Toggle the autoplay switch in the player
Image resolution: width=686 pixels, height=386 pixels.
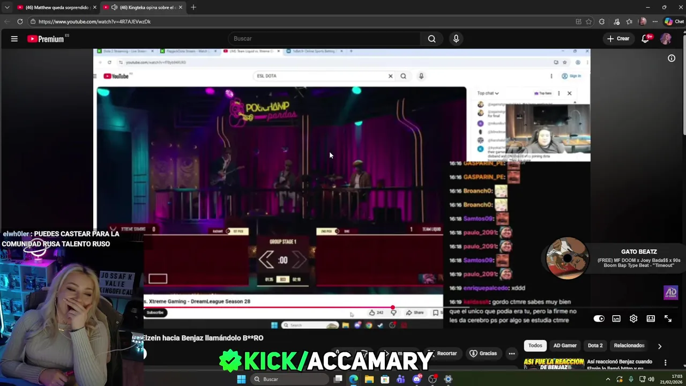coord(599,318)
